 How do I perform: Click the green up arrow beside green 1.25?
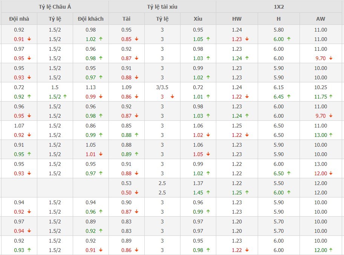(247, 193)
